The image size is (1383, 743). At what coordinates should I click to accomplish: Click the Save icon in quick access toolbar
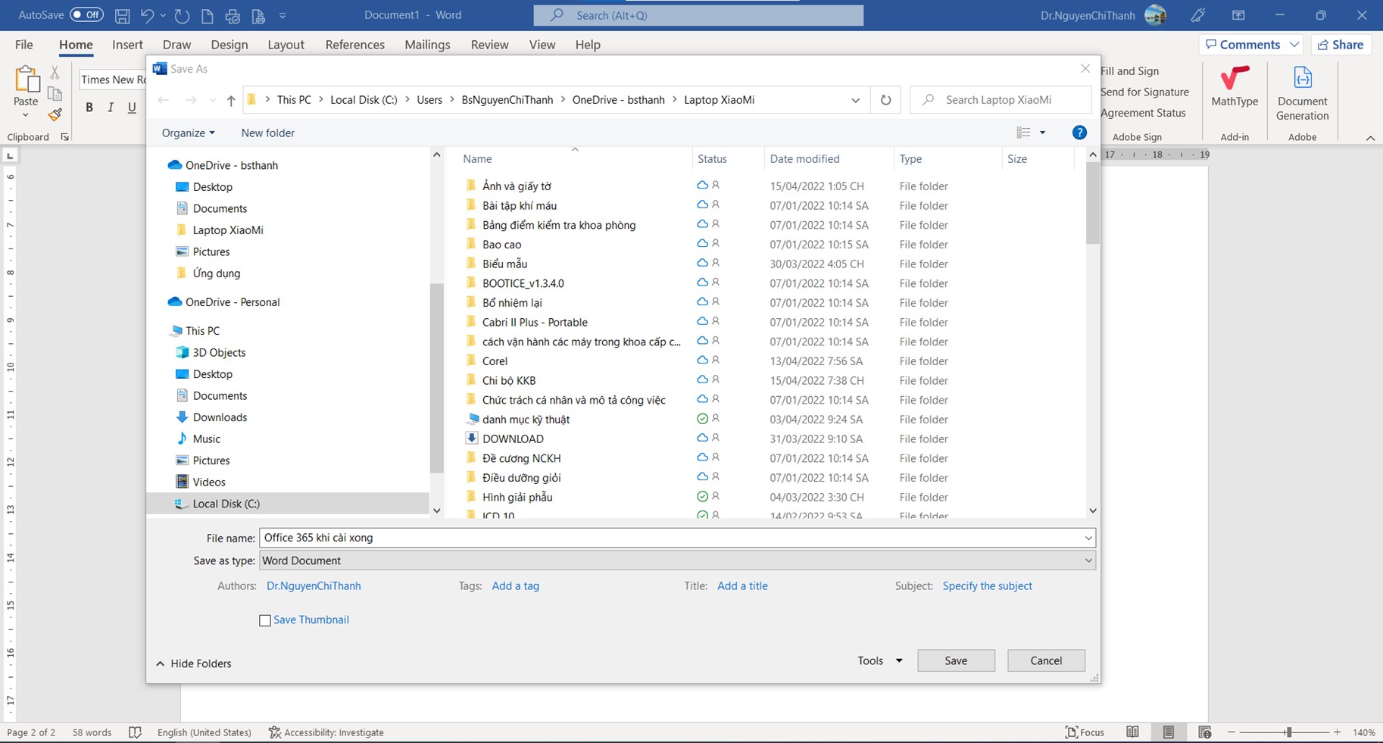click(122, 15)
